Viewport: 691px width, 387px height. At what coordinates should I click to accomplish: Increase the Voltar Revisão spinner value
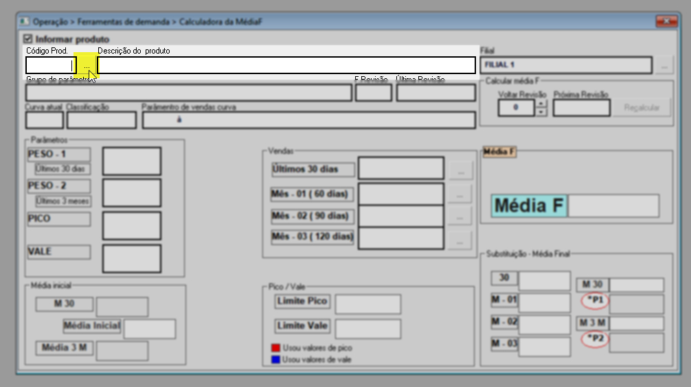(x=541, y=104)
